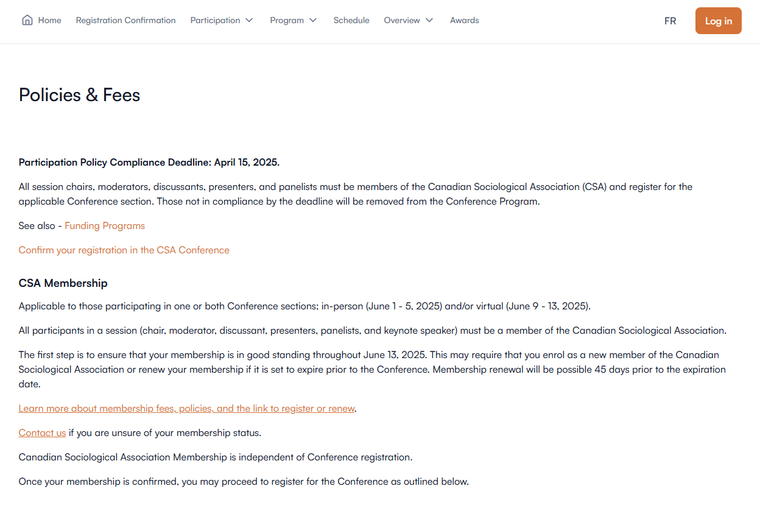Screen dimensions: 760x514
Task: Follow the Funding Programs link
Action: coord(105,226)
